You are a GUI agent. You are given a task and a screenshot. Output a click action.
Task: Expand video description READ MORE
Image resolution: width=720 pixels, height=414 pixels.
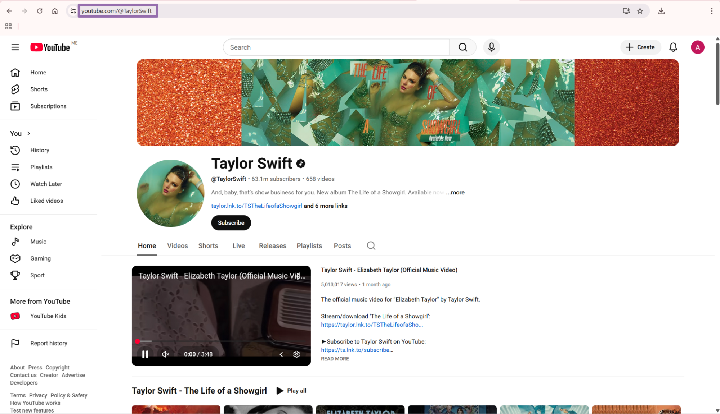(335, 359)
